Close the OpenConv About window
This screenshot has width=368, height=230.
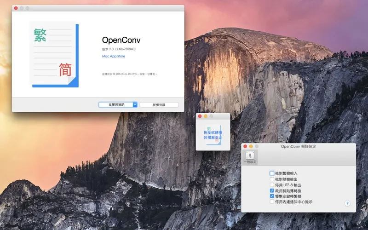(x=16, y=8)
